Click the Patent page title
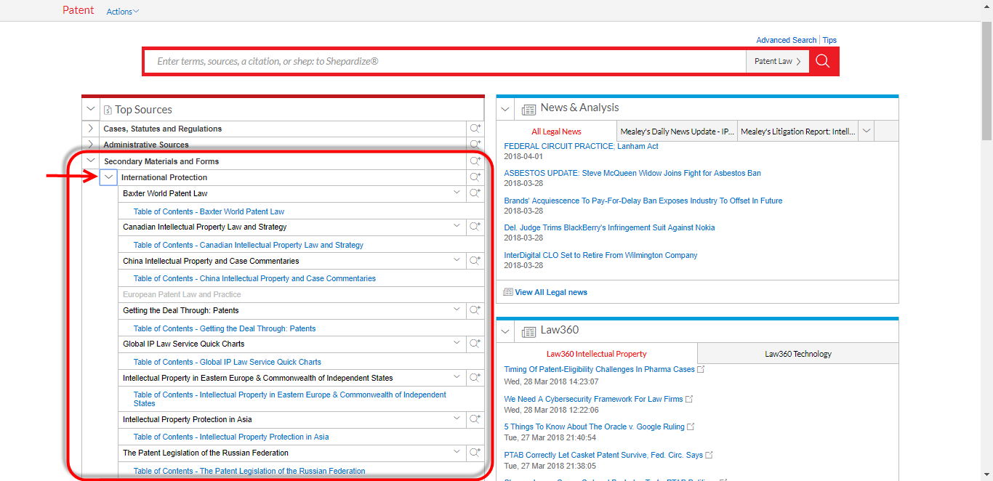 tap(79, 10)
